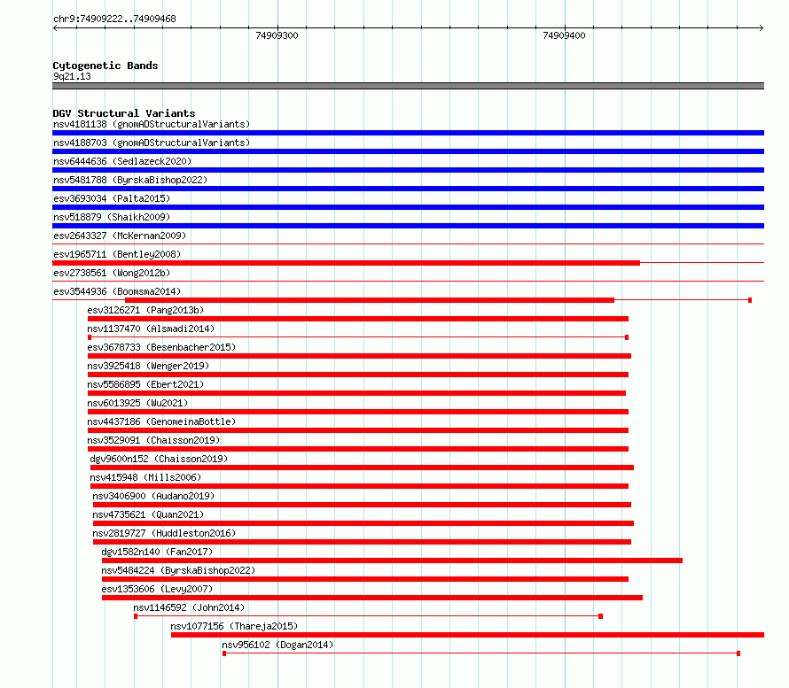Image resolution: width=789 pixels, height=688 pixels.
Task: Select the thin red line under nsv1137470 Alsmadi2014
Action: tap(358, 337)
